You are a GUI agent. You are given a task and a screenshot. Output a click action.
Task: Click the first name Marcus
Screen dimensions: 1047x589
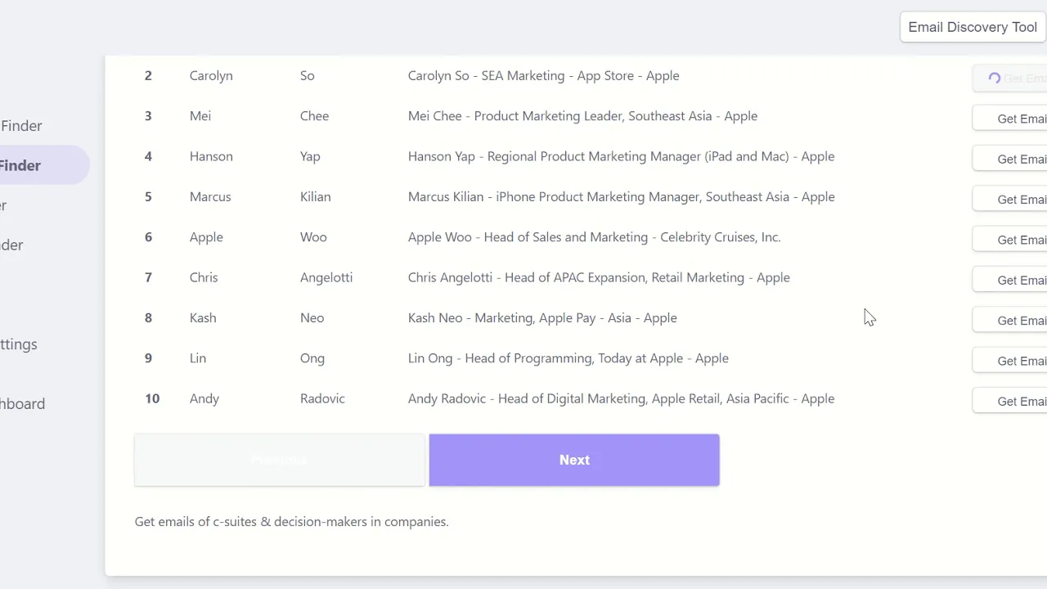210,196
